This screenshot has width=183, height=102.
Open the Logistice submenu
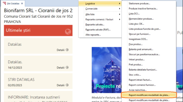click(100, 3)
